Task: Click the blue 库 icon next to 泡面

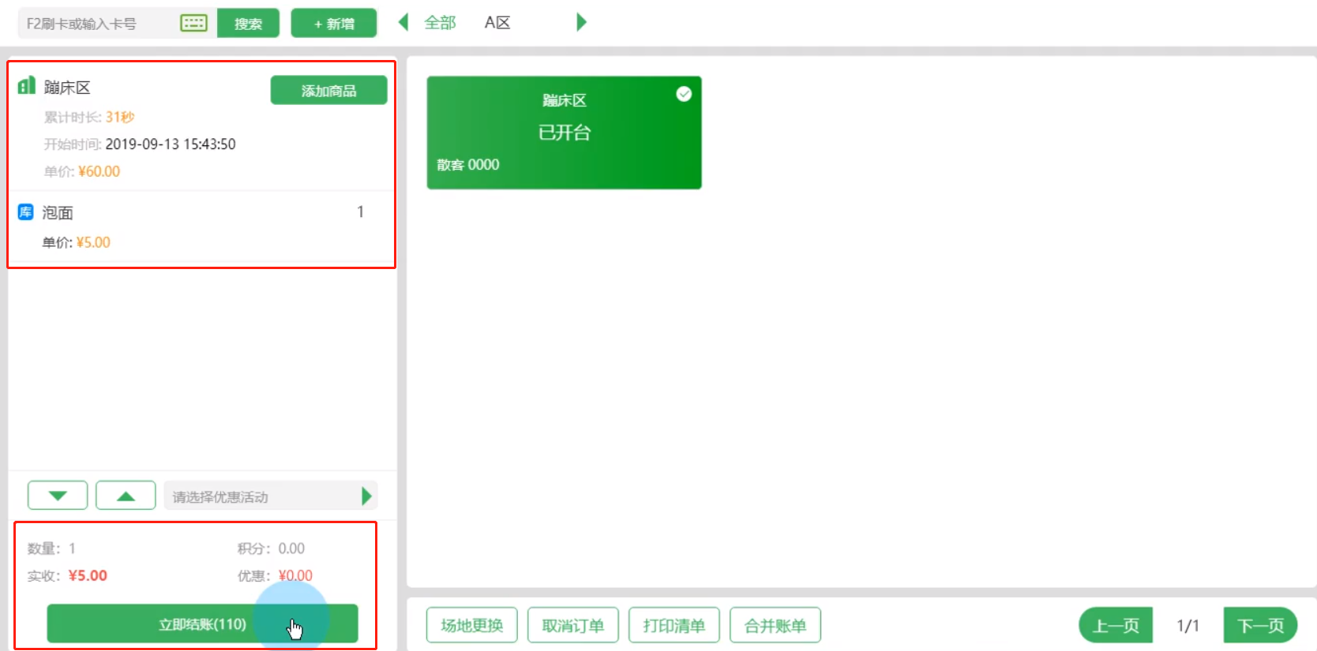Action: (x=25, y=211)
